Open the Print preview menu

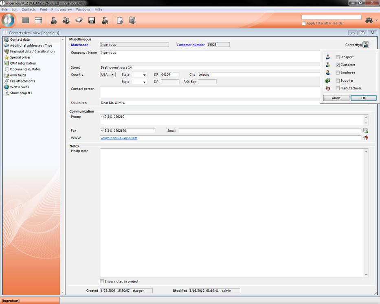pyautogui.click(x=62, y=9)
